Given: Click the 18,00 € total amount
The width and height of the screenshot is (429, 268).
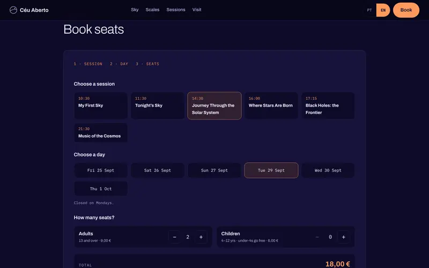Looking at the screenshot, I should coord(338,264).
